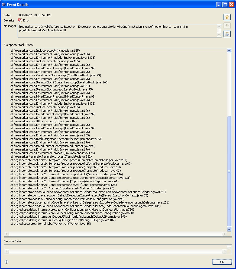This screenshot has height=269, width=236.
Task: Close the Event Details dialog
Action: tap(231, 4)
